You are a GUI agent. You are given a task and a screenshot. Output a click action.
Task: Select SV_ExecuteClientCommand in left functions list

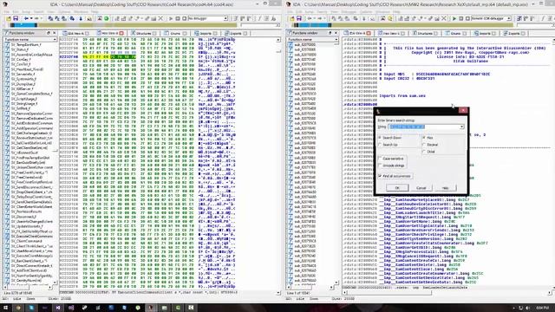(x=31, y=236)
